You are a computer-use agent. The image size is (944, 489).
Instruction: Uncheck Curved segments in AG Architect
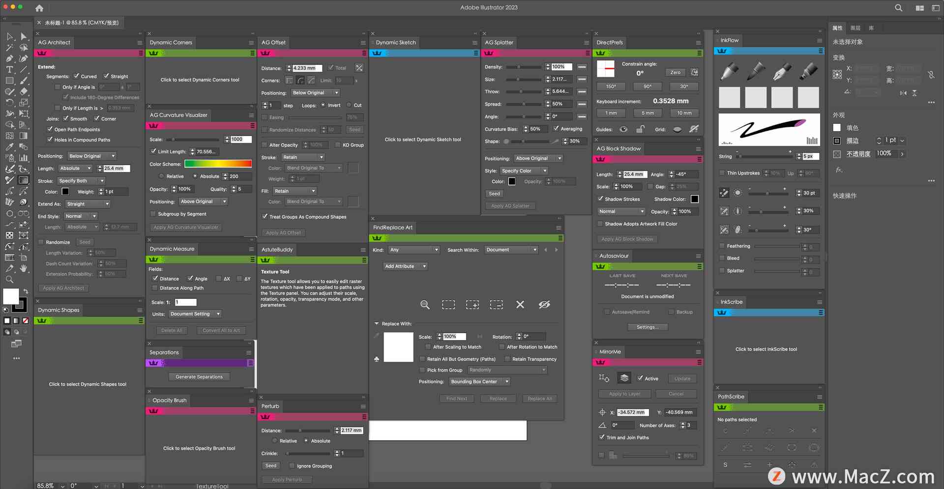point(76,76)
